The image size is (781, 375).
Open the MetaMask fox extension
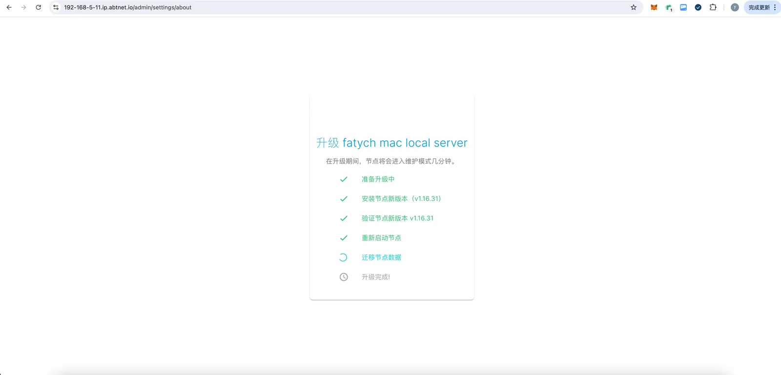[654, 7]
